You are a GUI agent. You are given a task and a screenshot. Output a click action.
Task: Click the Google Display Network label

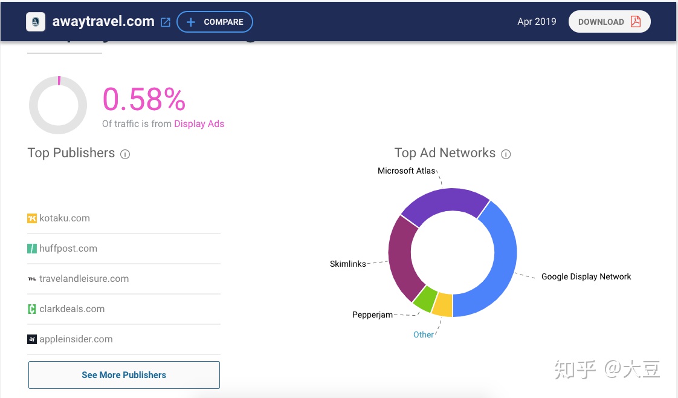(x=586, y=276)
